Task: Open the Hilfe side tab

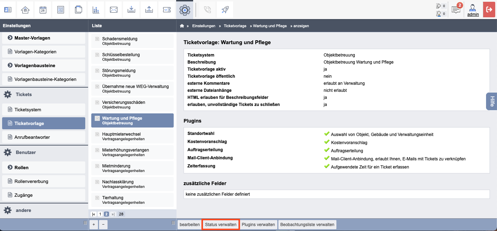Action: point(492,101)
